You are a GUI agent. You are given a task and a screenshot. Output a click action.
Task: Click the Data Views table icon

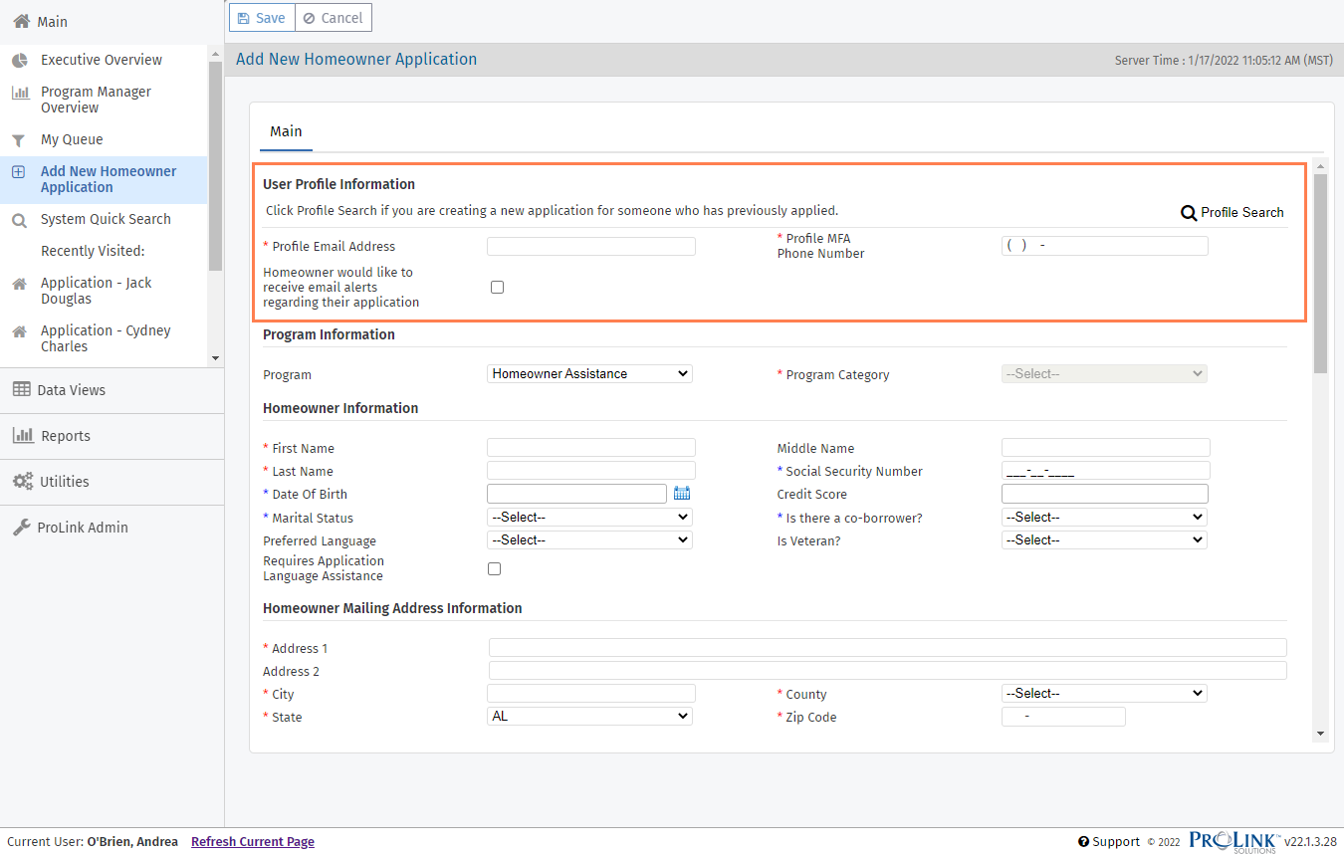[22, 390]
